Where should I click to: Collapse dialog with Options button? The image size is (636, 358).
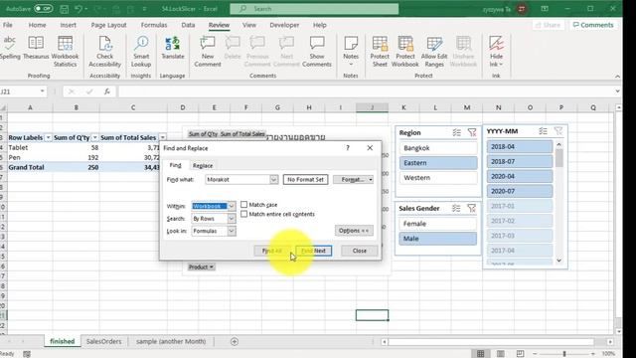(x=354, y=231)
